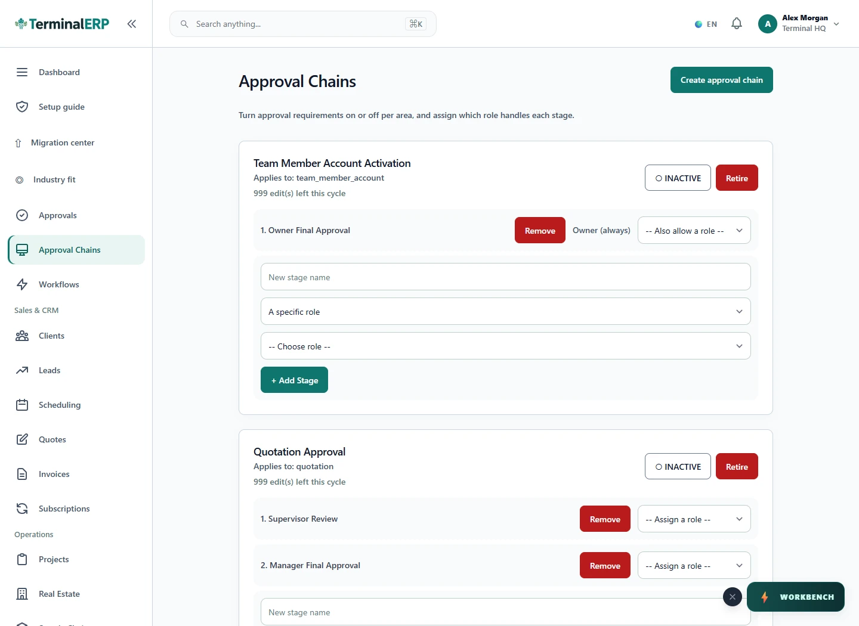Click the Subscriptions refresh icon

click(22, 509)
